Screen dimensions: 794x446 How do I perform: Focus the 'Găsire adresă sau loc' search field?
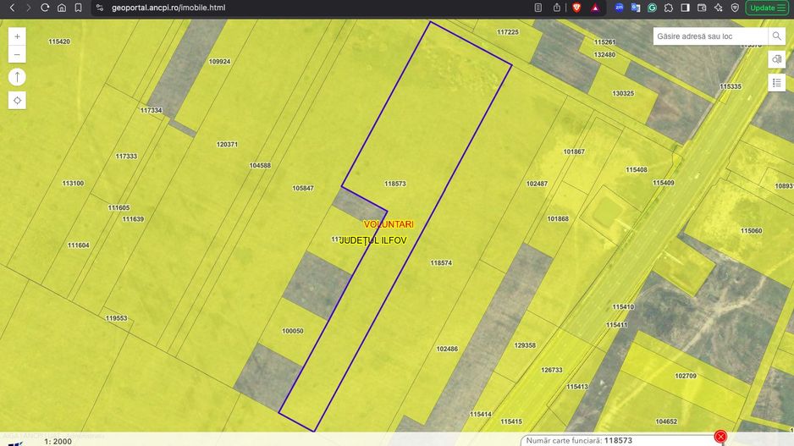point(710,36)
